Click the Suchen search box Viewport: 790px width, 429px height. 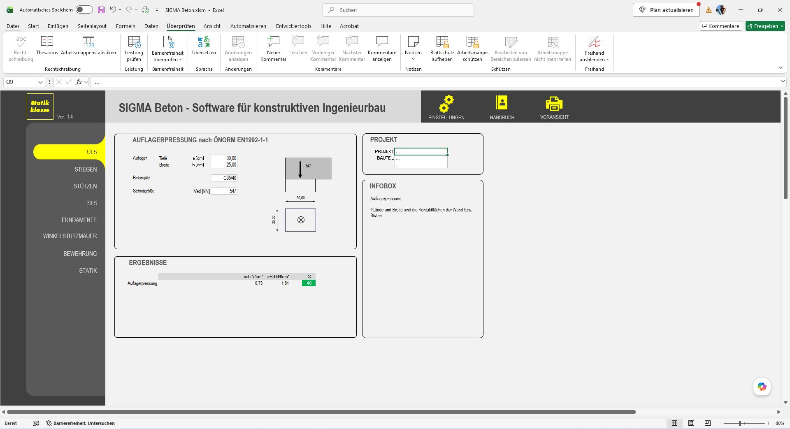398,10
